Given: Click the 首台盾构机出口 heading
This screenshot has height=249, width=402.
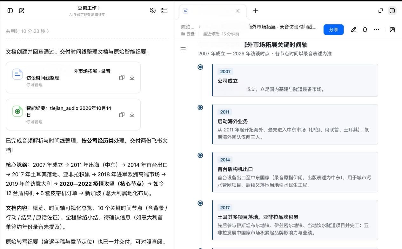Looking at the screenshot, I should pos(235,169).
